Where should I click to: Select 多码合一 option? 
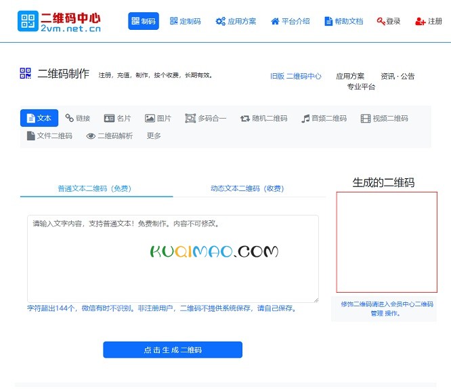click(206, 118)
